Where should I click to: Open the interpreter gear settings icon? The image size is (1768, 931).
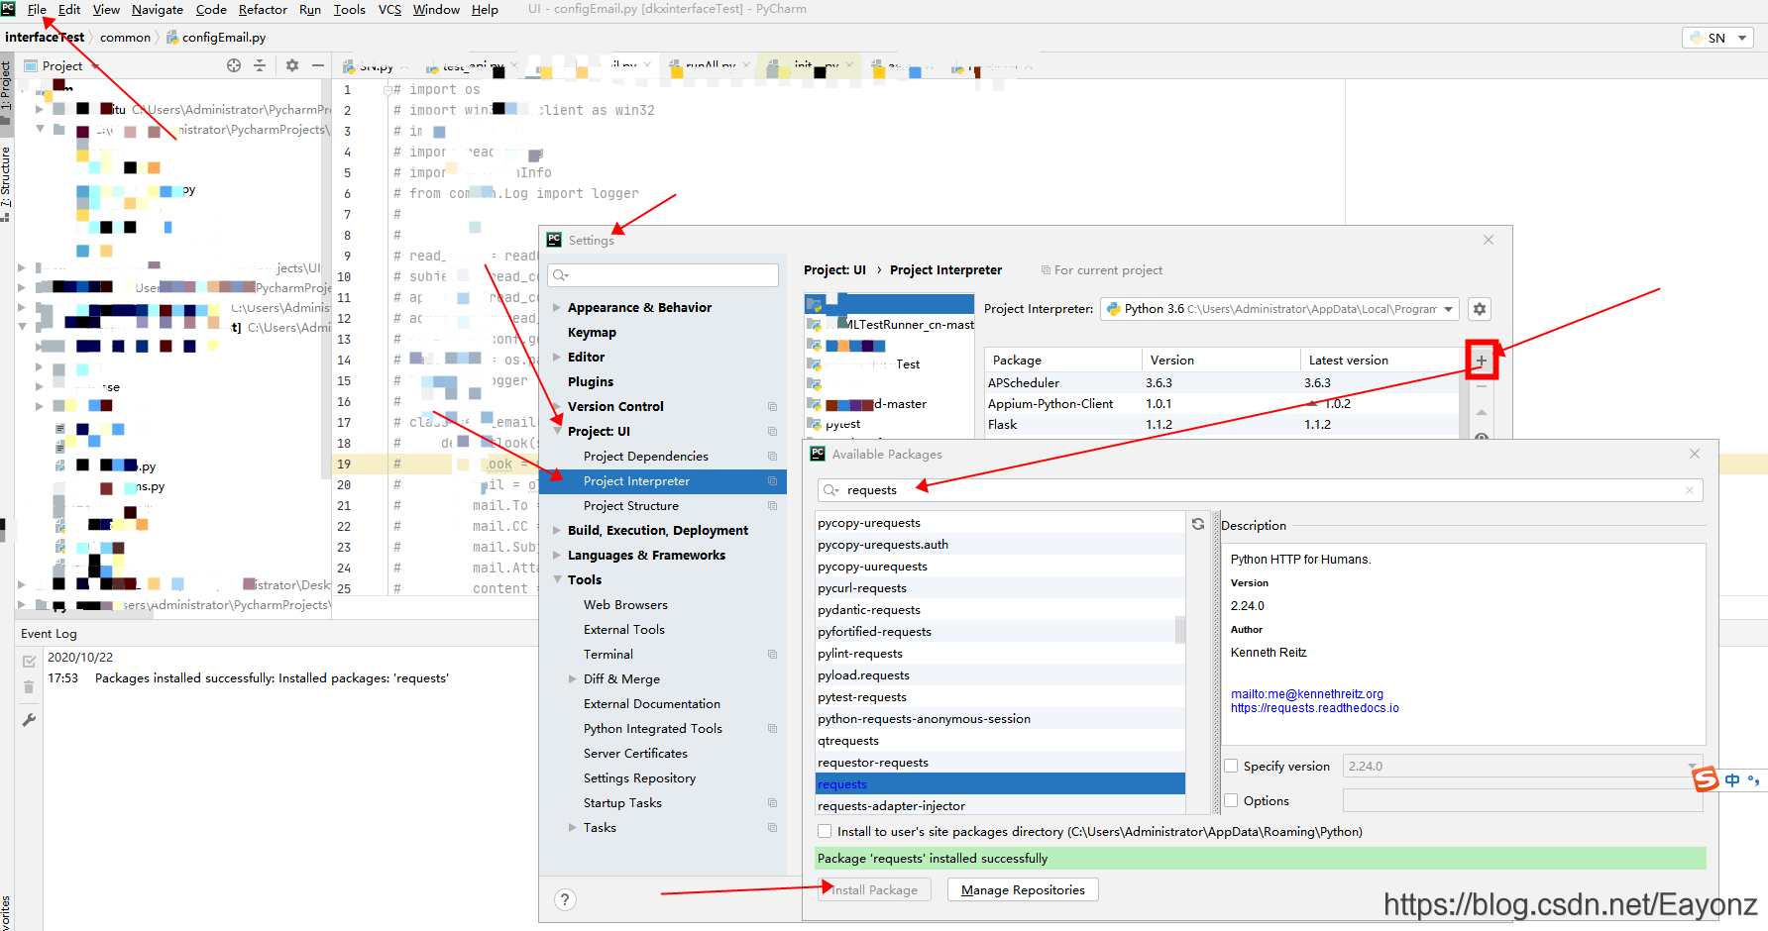[1479, 309]
